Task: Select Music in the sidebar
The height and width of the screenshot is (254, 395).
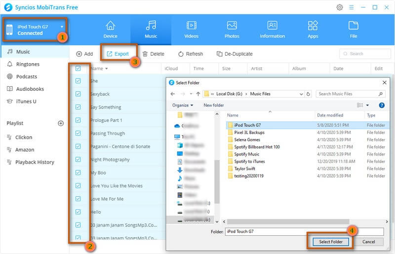Action: pyautogui.click(x=35, y=52)
